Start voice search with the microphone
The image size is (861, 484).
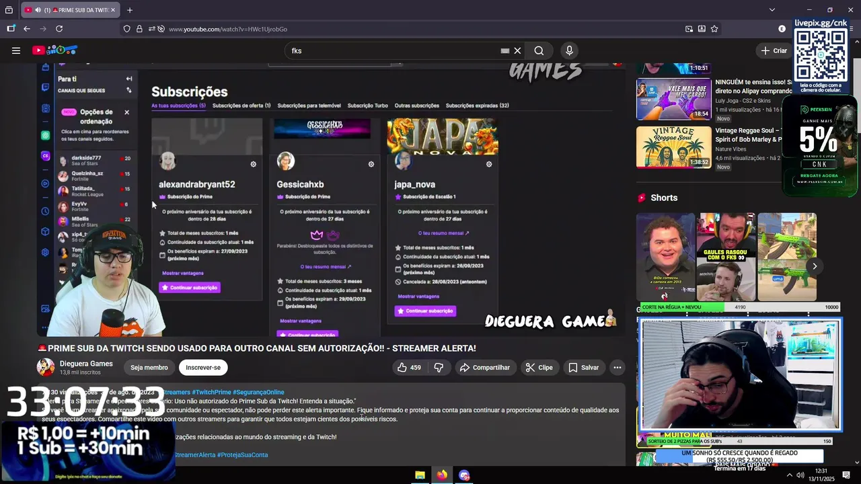[569, 50]
